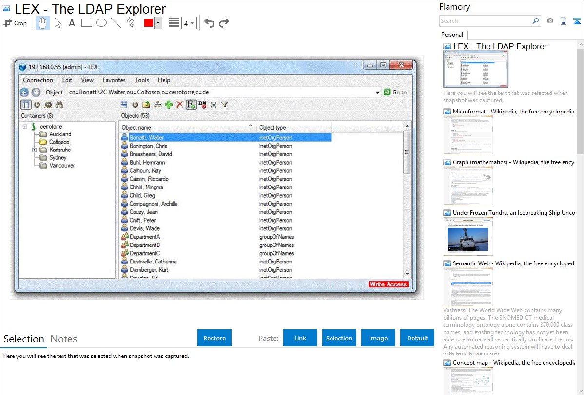Choose the arrow pointer selection tool
The image size is (584, 395).
coord(58,23)
